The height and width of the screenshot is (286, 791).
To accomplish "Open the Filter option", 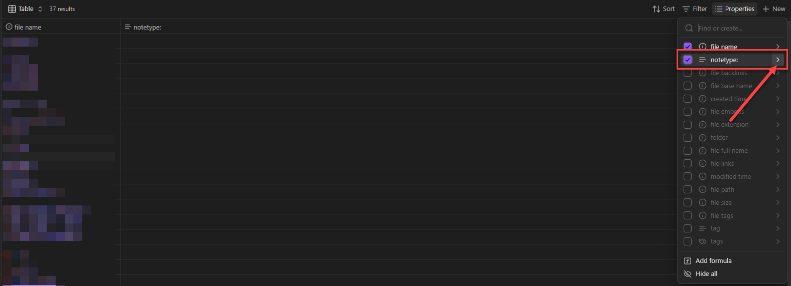I will (x=695, y=9).
